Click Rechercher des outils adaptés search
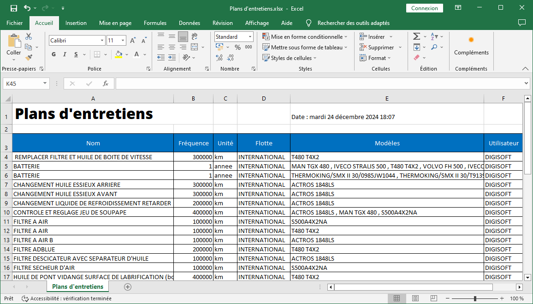 click(354, 23)
